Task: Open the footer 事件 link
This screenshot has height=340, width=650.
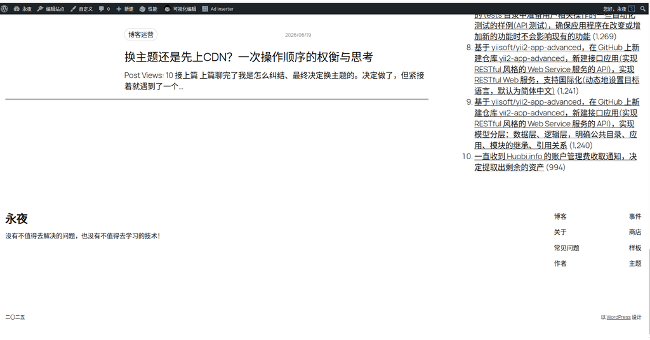Action: (x=635, y=216)
